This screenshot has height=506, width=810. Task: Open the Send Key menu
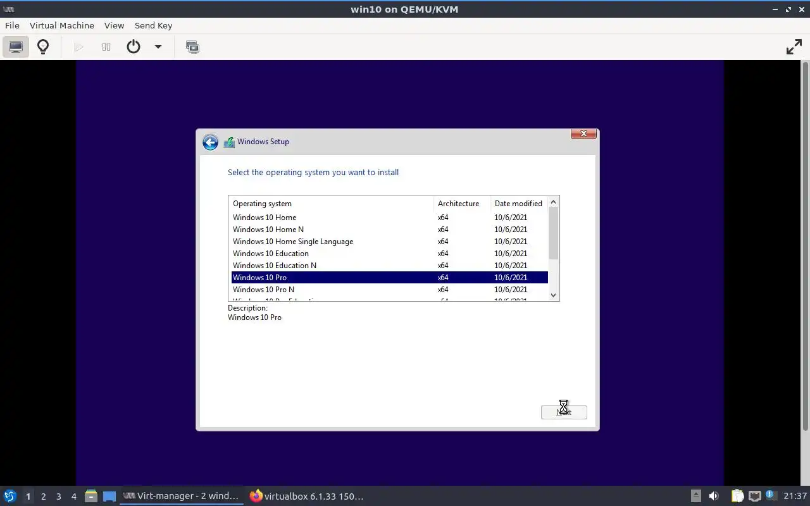point(153,25)
